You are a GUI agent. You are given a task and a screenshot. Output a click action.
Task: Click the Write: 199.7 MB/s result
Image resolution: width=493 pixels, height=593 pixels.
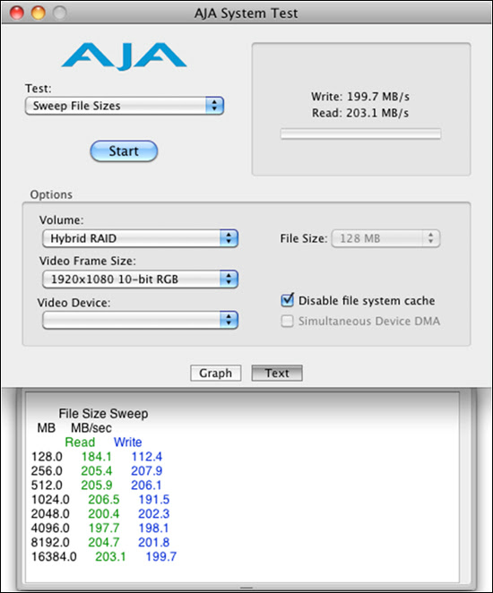tap(360, 97)
